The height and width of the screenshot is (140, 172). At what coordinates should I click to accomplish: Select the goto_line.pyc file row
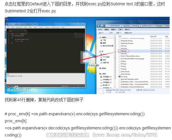(x=144, y=74)
